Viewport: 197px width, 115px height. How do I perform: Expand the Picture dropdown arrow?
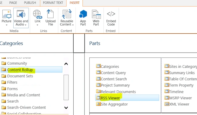coord(7,25)
